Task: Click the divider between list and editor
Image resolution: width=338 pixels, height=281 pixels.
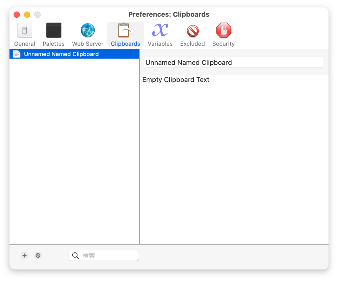Action: [x=140, y=155]
